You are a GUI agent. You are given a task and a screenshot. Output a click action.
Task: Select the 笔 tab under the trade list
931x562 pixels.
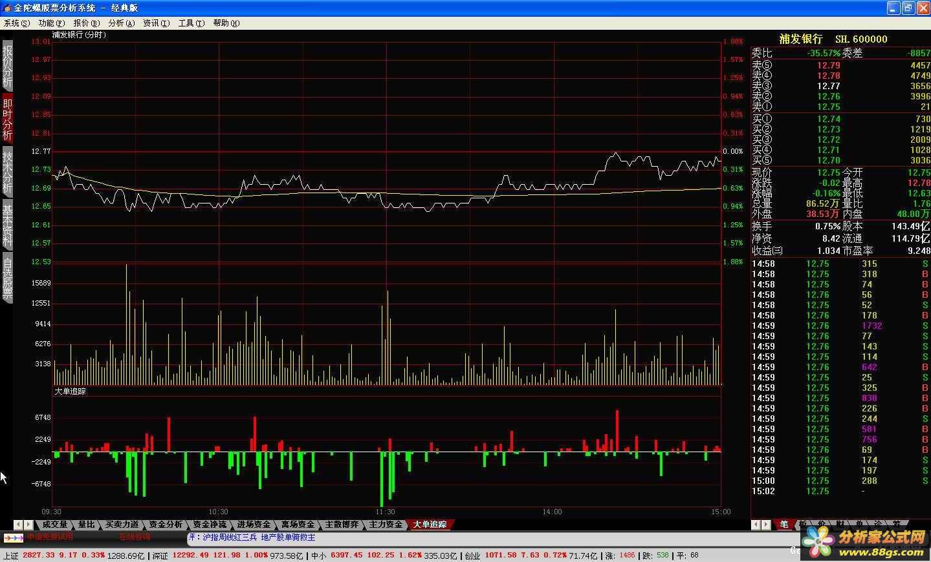tap(784, 525)
